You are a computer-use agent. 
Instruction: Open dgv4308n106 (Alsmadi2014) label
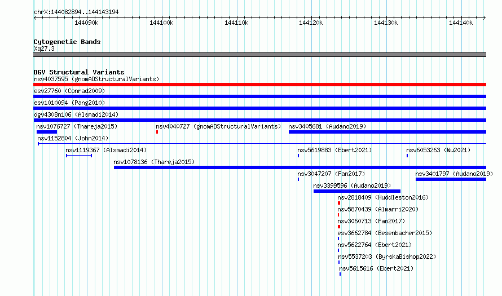(76, 114)
